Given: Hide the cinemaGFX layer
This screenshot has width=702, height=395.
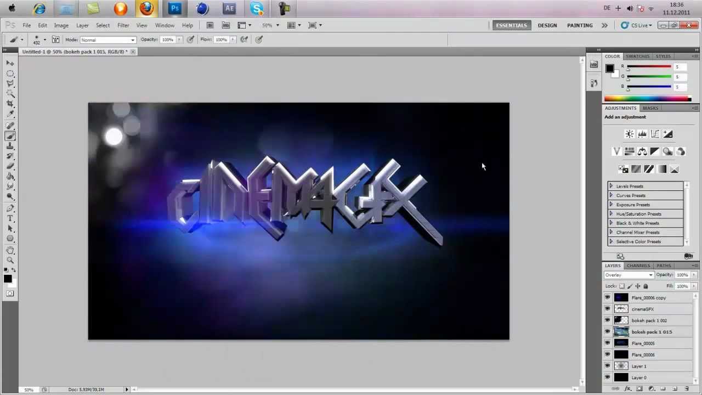Looking at the screenshot, I should (607, 309).
